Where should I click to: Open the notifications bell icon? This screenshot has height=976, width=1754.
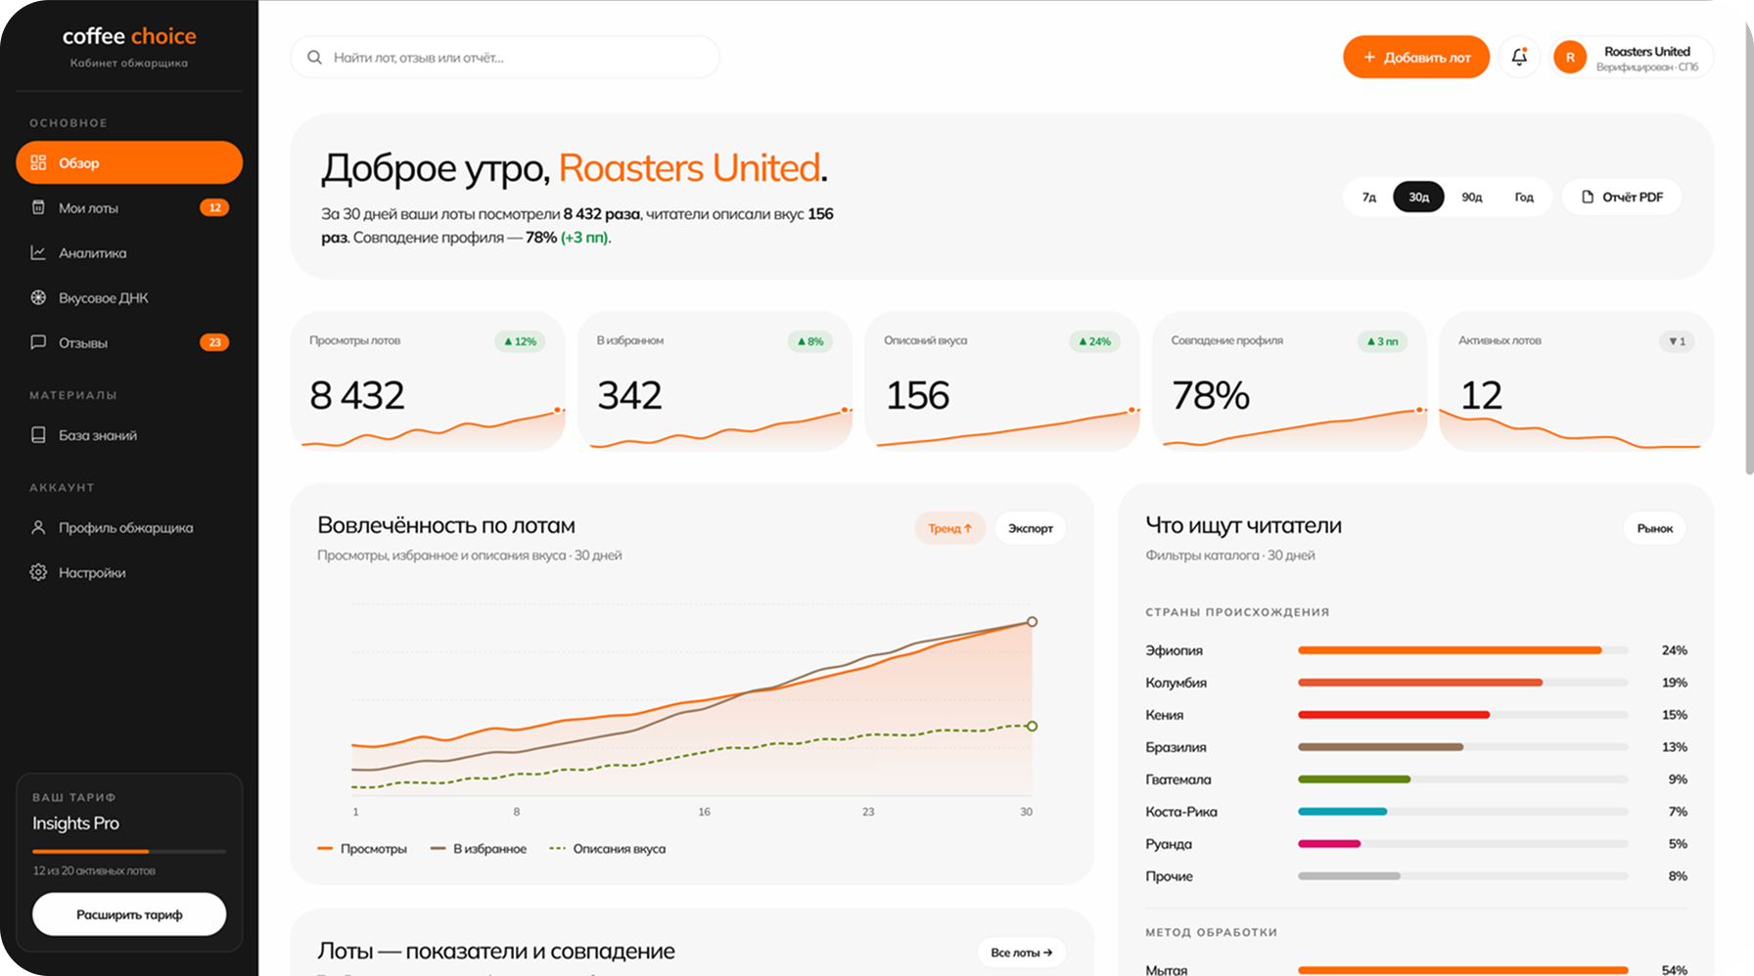pos(1519,57)
